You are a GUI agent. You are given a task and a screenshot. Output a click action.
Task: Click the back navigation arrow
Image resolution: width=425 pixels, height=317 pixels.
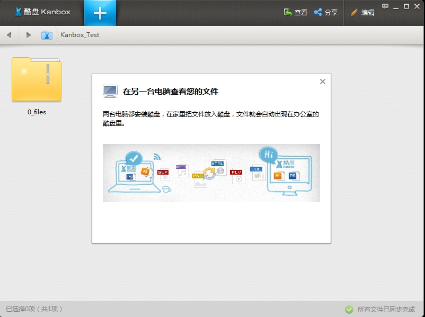tap(9, 35)
